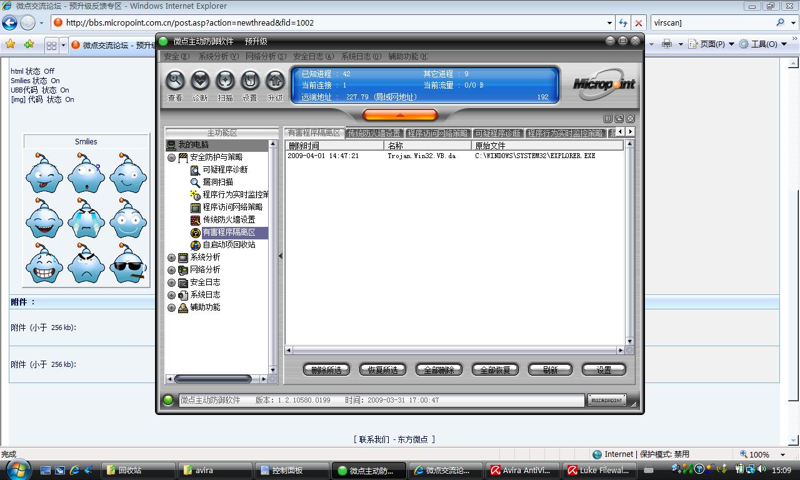
Task: Select 有害程序隔离区 tree item
Action: [229, 232]
